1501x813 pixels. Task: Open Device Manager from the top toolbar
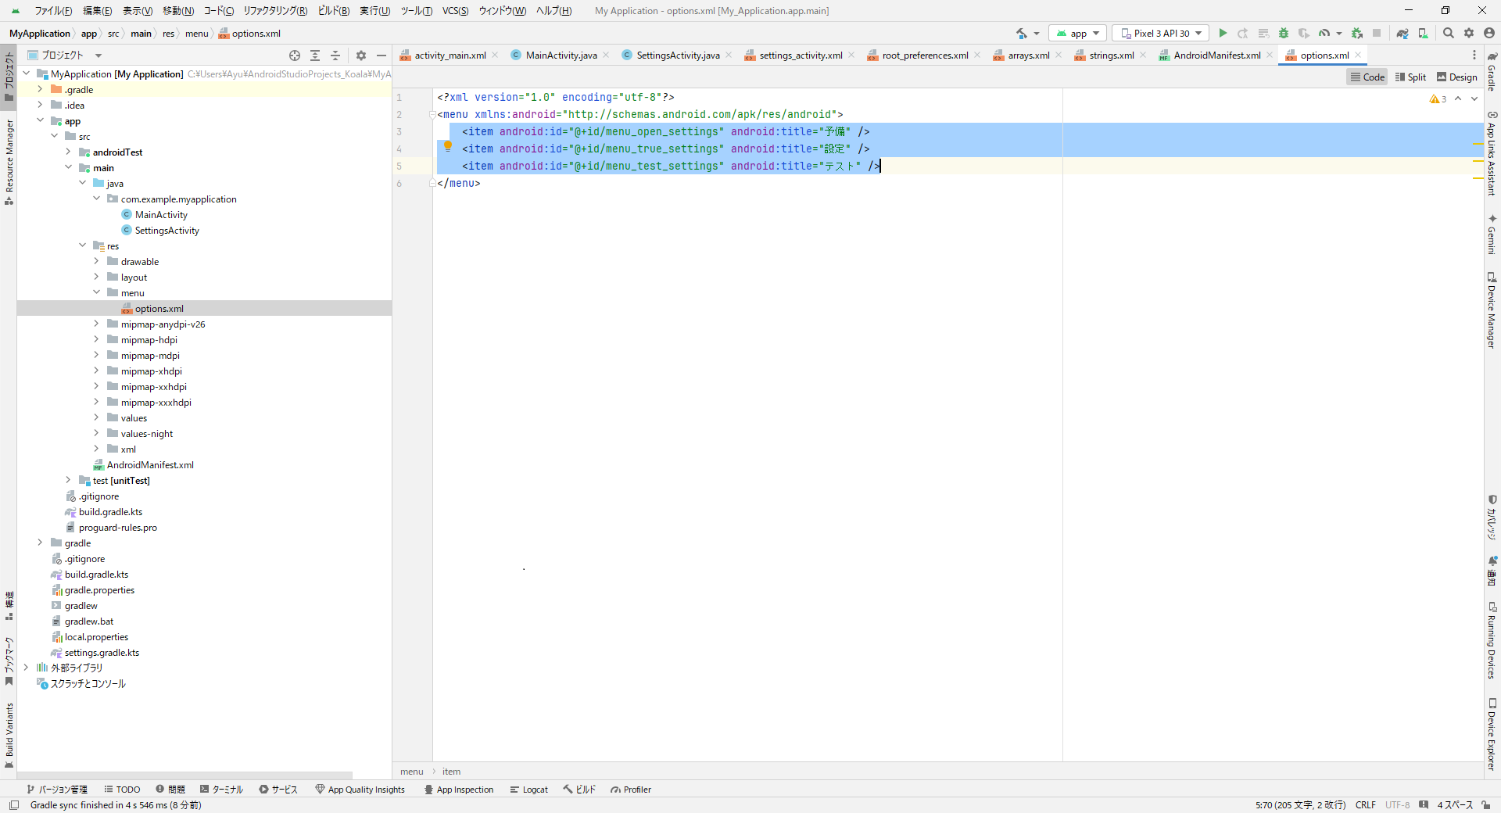click(x=1423, y=33)
